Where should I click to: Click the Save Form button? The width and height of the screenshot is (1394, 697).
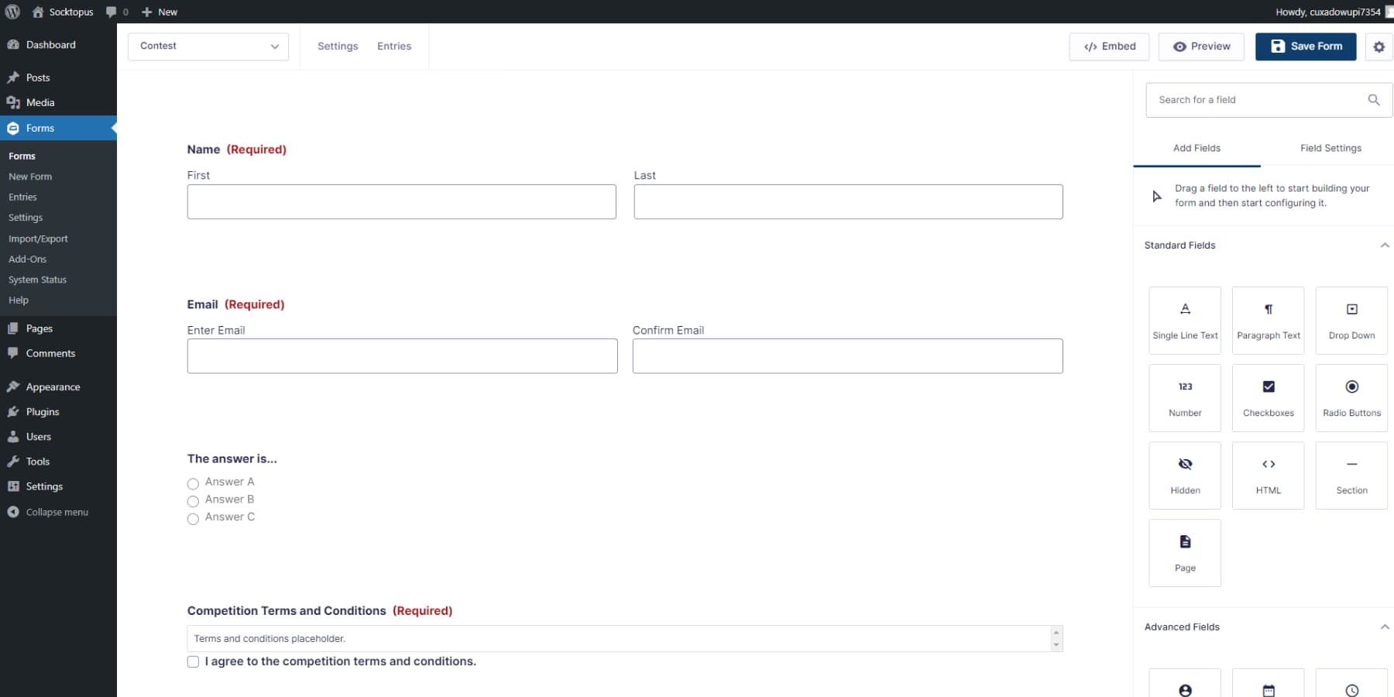pyautogui.click(x=1305, y=46)
